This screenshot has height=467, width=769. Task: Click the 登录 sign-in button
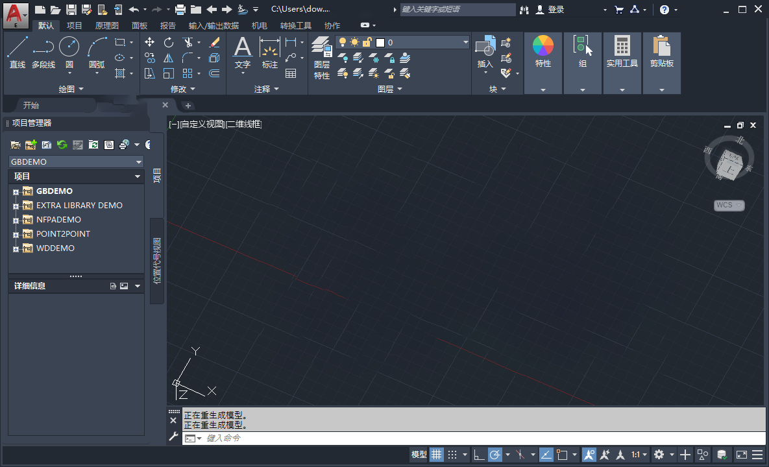[x=550, y=9]
